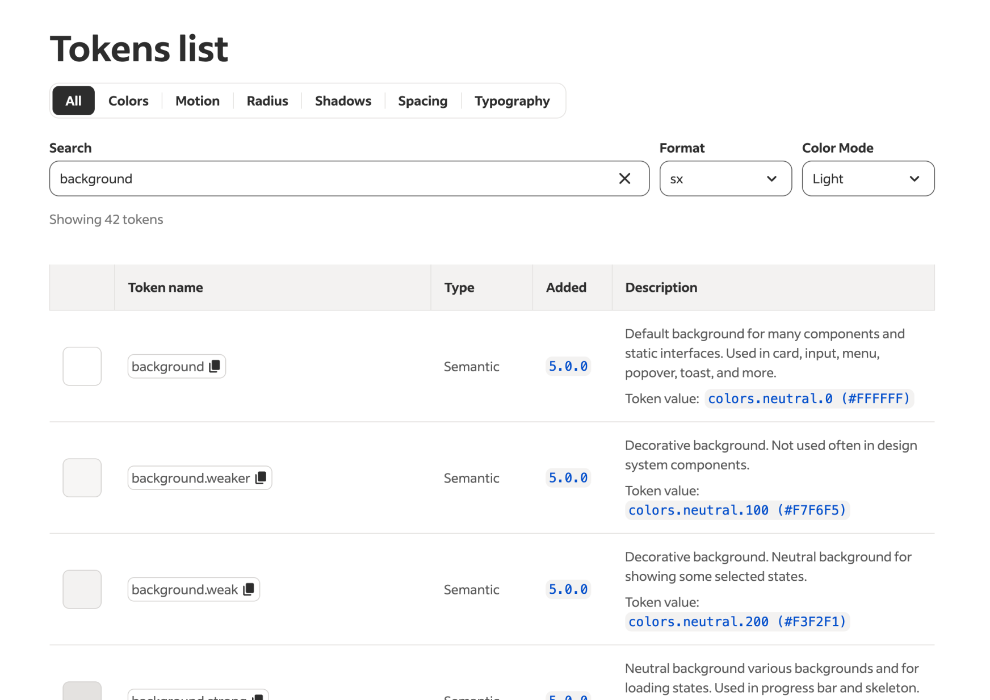
Task: Open the Format dropdown showing sx
Action: 725,178
